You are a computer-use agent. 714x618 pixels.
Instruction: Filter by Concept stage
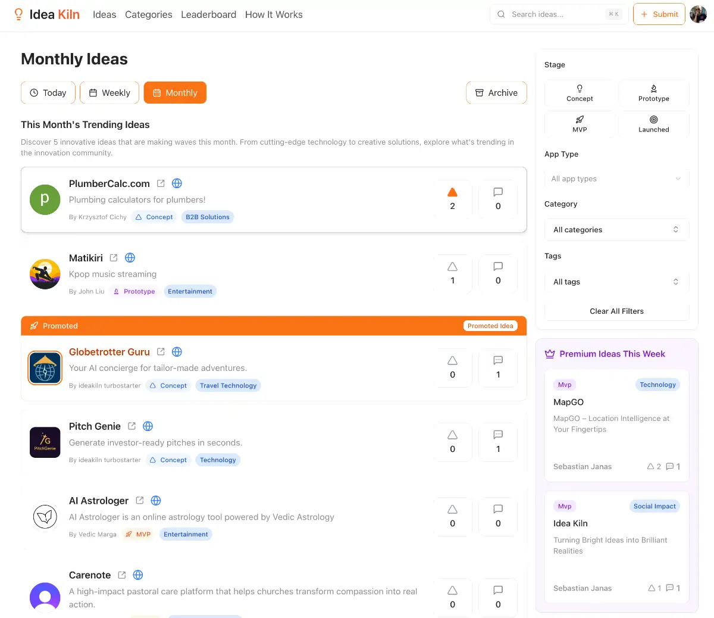click(580, 93)
